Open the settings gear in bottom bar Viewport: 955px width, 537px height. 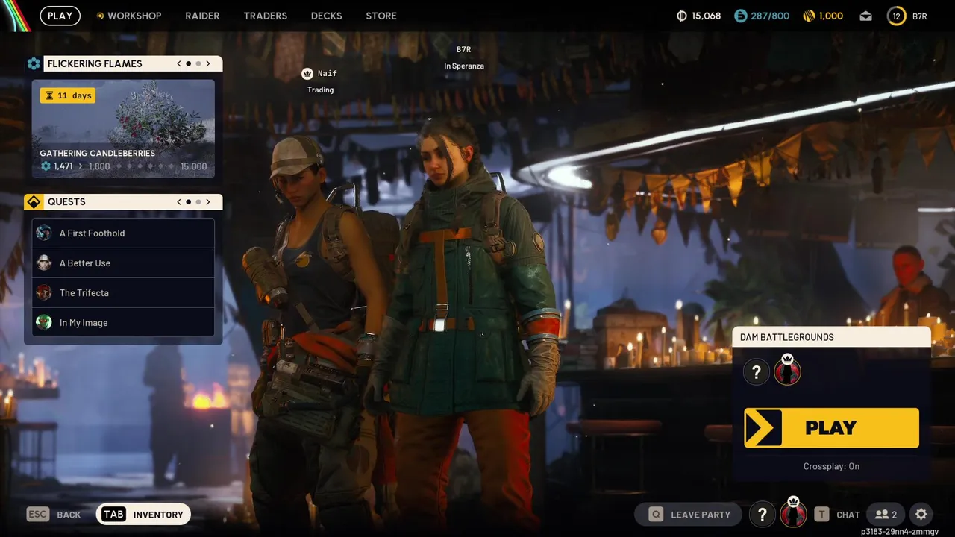(x=921, y=514)
